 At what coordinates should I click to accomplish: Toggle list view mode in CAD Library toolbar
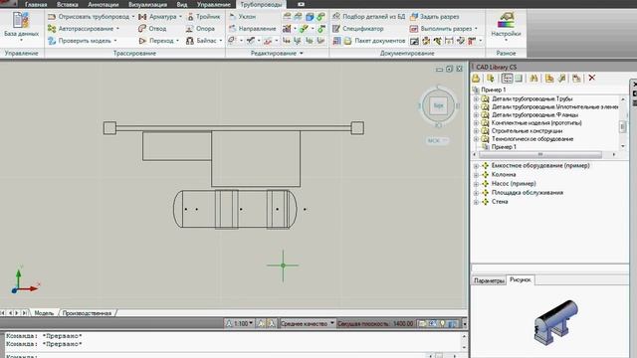click(519, 78)
